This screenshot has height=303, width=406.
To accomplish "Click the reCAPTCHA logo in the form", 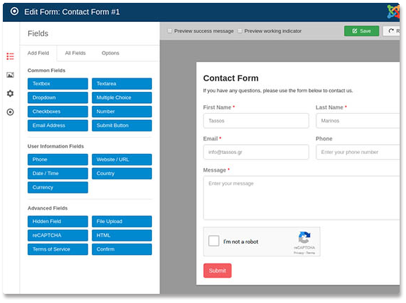I will pyautogui.click(x=304, y=237).
